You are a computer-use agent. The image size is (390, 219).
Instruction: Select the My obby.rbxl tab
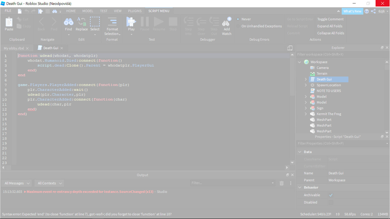pos(14,48)
